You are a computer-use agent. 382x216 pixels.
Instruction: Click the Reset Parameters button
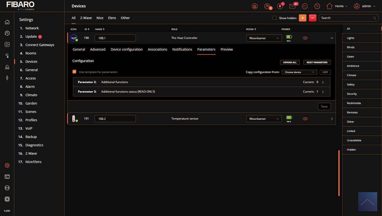317,62
